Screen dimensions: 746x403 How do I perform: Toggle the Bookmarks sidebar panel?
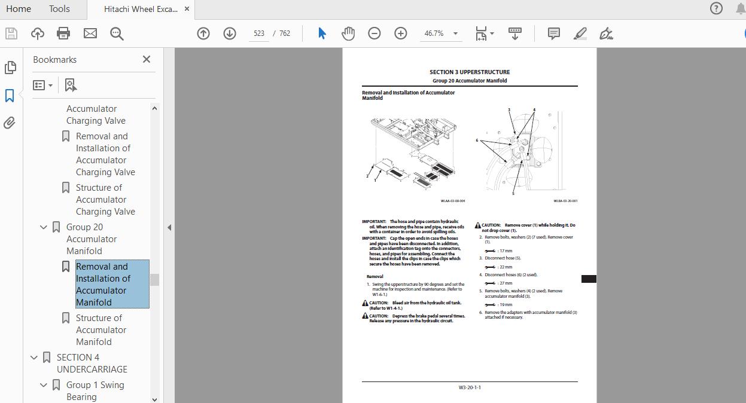tap(10, 95)
